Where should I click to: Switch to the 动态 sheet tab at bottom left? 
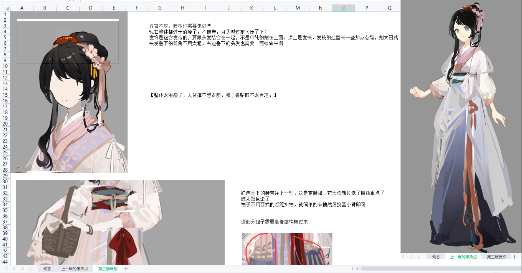coord(47,269)
